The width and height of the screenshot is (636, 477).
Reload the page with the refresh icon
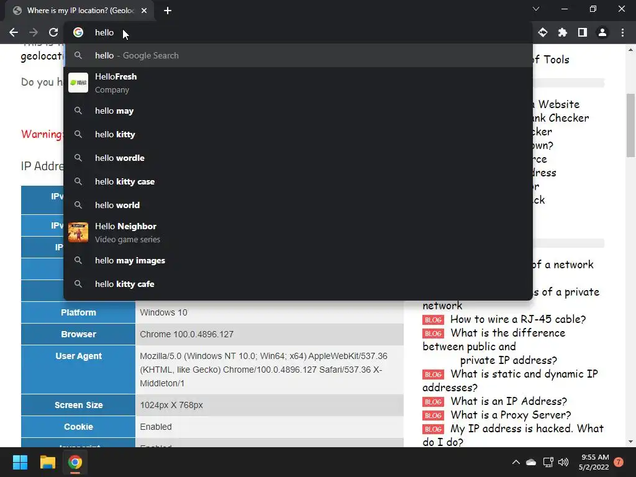point(53,32)
